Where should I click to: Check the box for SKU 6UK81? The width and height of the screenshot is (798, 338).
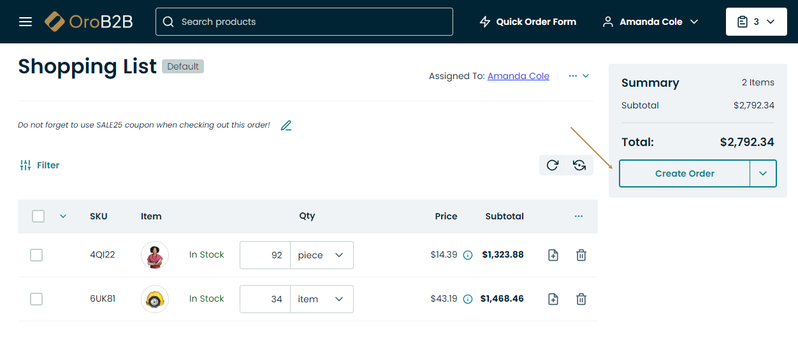[36, 299]
